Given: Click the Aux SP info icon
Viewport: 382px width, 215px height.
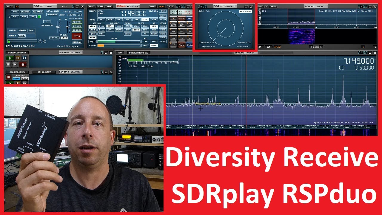Looking at the screenshot, I should [x=363, y=47].
